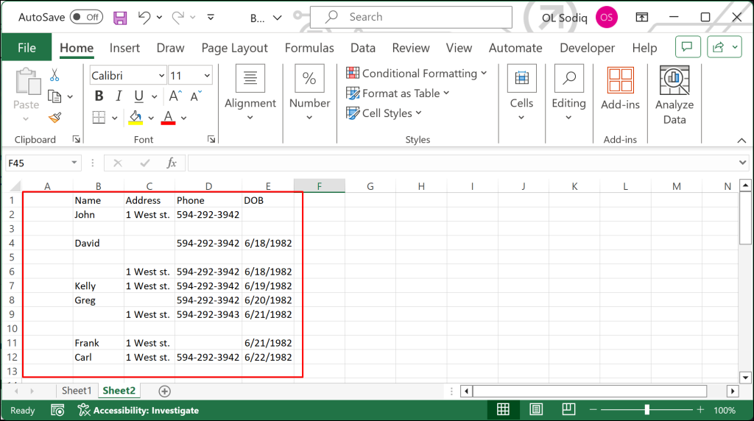Open the Font Color dropdown arrow
This screenshot has width=754, height=421.
point(183,118)
